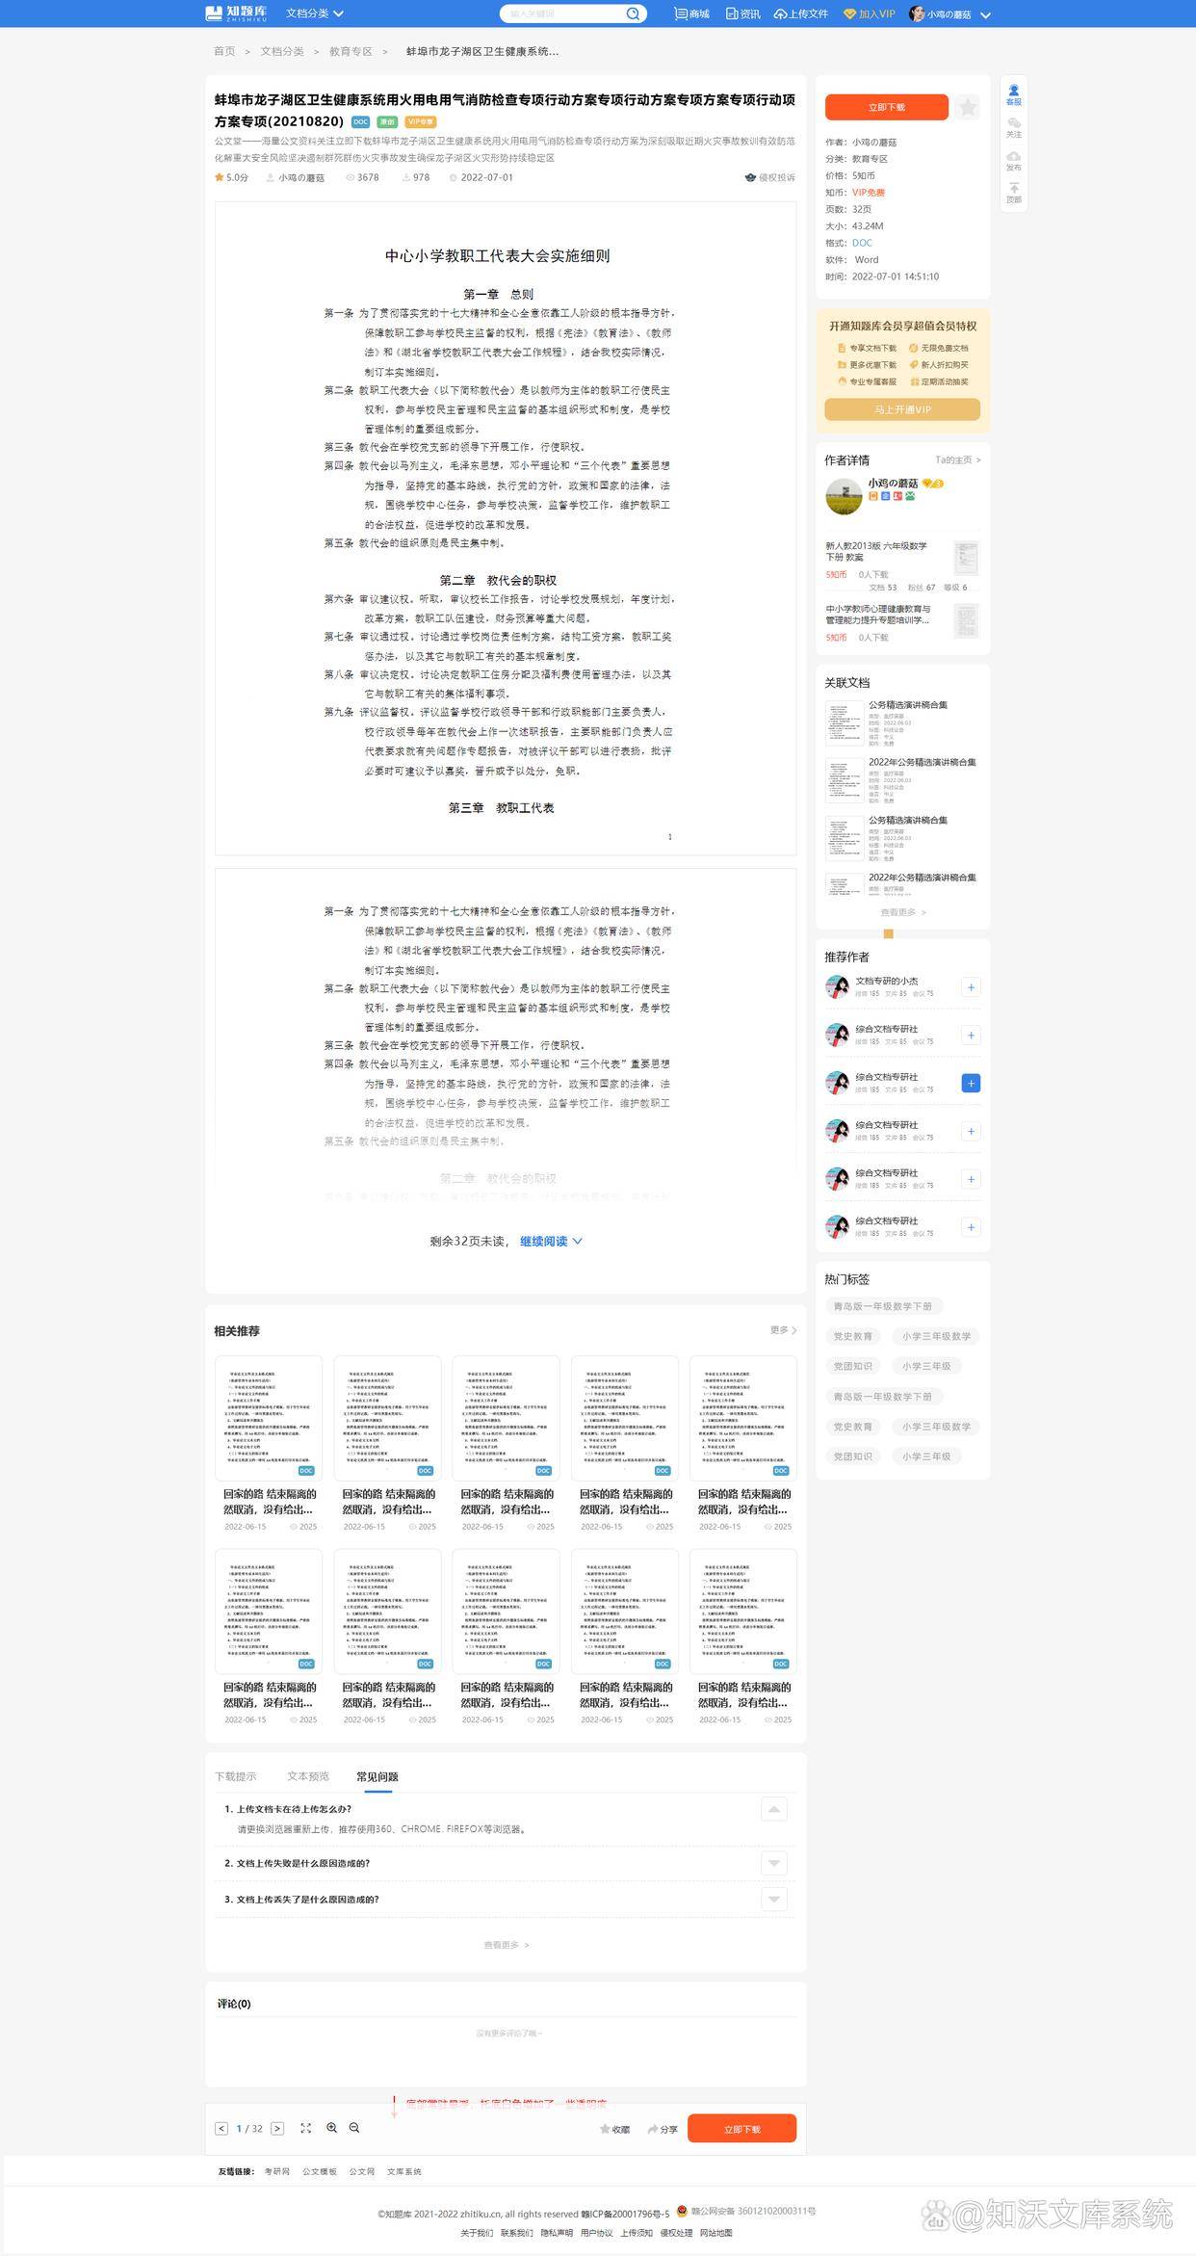The height and width of the screenshot is (2256, 1196).
Task: Switch to the 文本预览 tab
Action: pyautogui.click(x=308, y=1776)
